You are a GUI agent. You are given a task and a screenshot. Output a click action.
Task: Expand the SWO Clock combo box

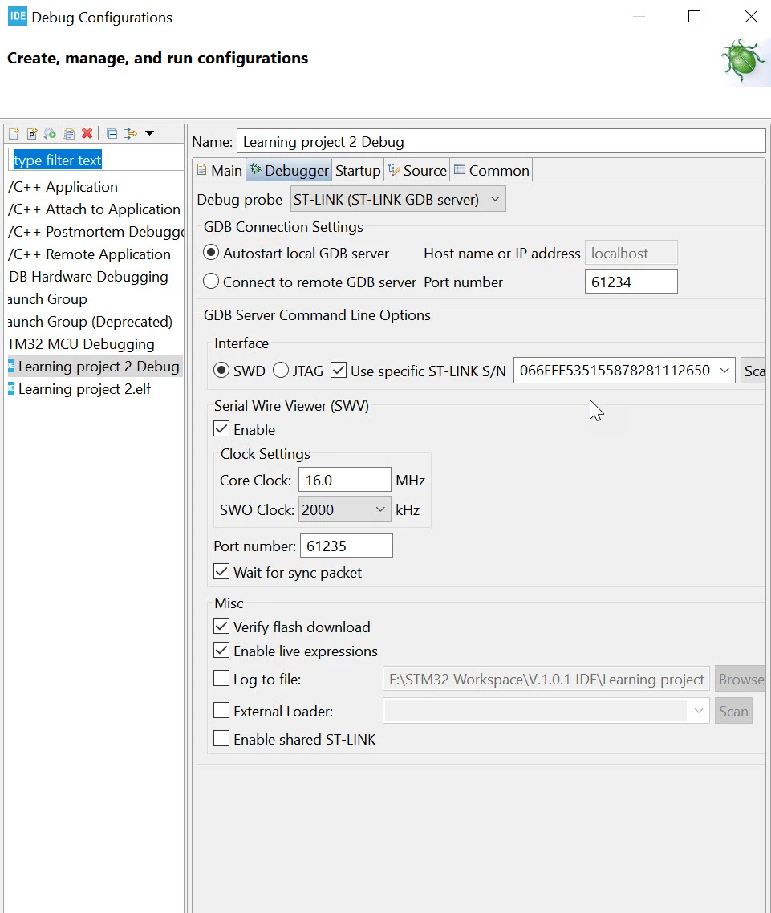(x=345, y=509)
